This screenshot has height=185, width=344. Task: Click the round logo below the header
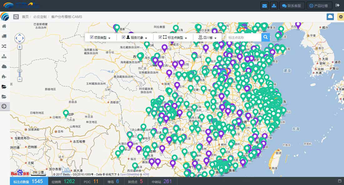5,17
